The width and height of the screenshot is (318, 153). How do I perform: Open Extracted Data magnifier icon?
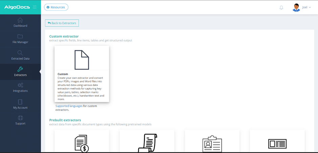click(20, 53)
